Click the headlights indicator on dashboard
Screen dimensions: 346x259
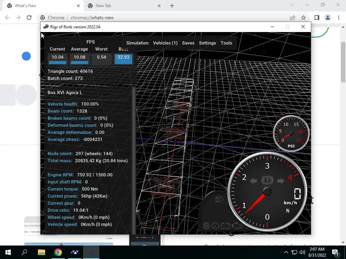(219, 200)
